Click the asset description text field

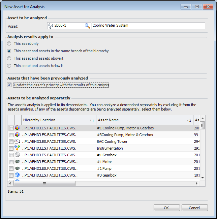click(x=148, y=26)
